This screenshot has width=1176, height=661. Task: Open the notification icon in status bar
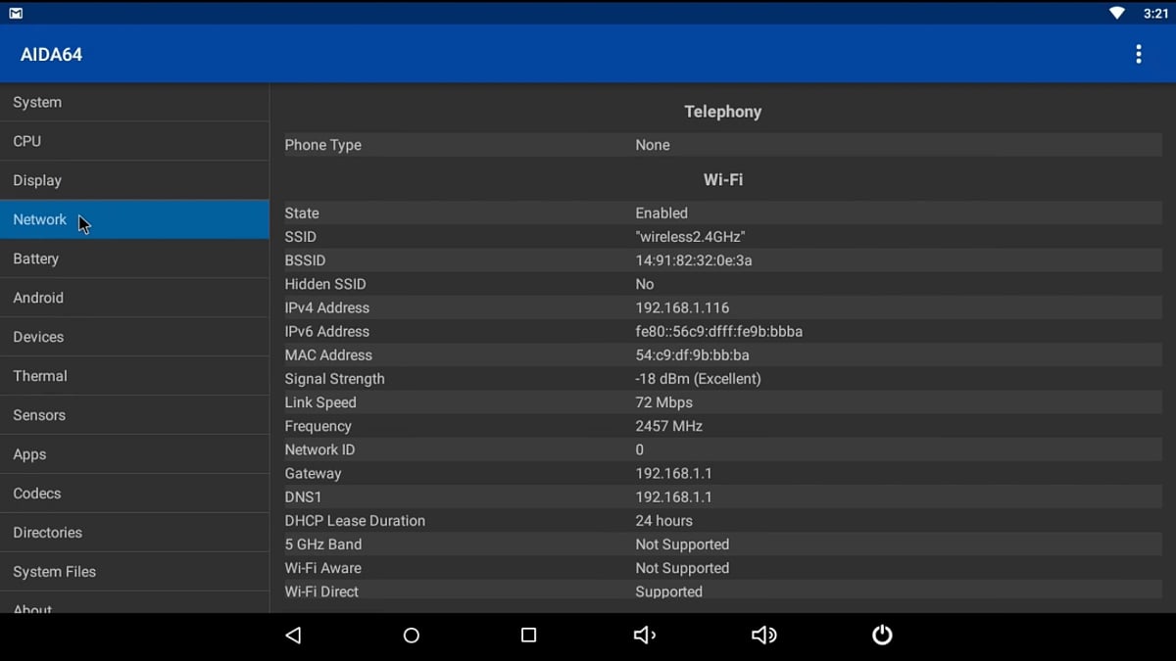[x=14, y=12]
